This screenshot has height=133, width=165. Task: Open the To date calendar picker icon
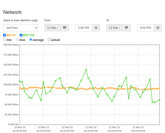(126, 28)
